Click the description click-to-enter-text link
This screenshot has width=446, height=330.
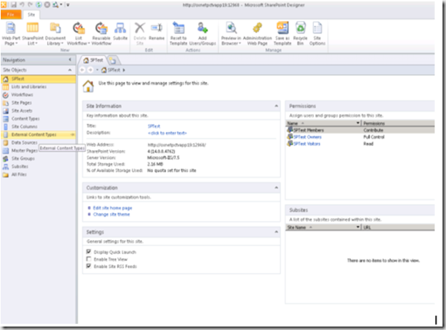pyautogui.click(x=167, y=133)
